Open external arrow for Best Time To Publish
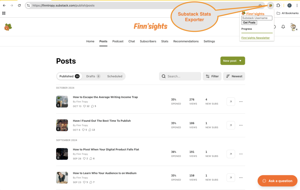Screen dimensions: 300x190 231,125
